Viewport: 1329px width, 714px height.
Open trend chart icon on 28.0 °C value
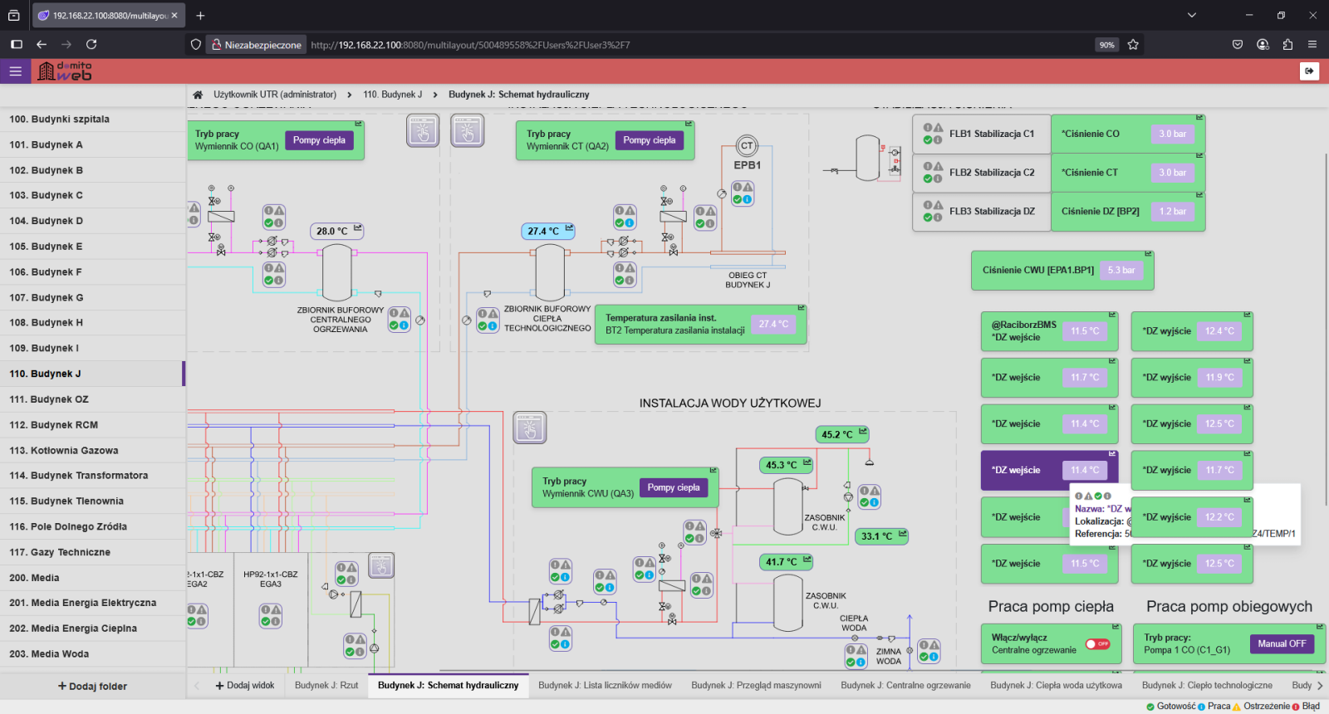pos(358,228)
